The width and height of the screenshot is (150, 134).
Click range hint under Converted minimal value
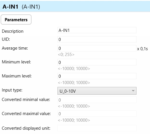tap(74, 106)
